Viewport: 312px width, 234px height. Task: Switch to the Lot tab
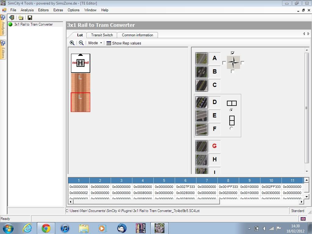click(x=80, y=35)
